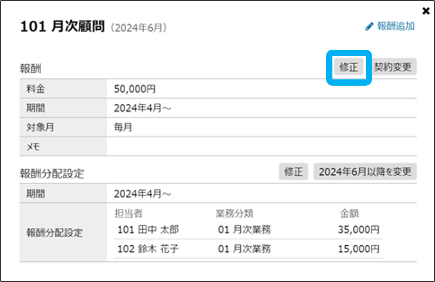Click 修正 button in the 報酬 section

pyautogui.click(x=348, y=67)
